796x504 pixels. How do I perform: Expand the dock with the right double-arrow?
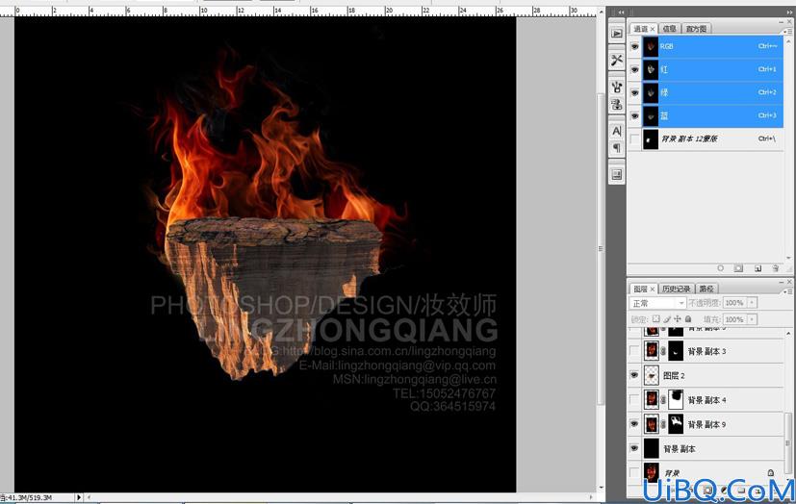[789, 13]
